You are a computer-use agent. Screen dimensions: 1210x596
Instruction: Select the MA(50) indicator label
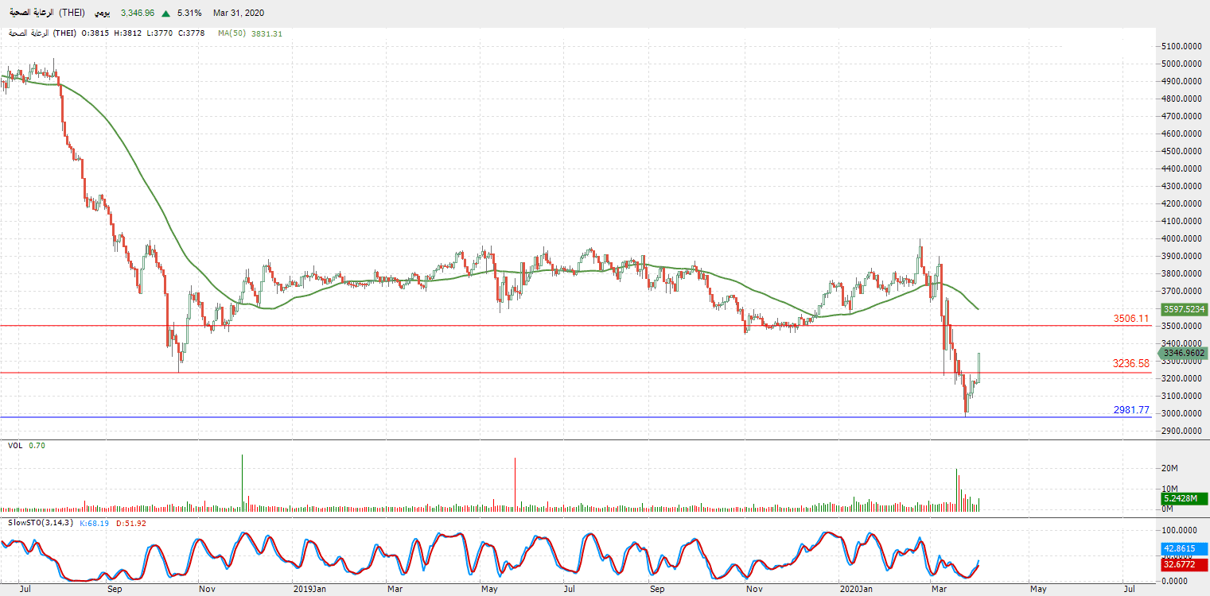pyautogui.click(x=233, y=33)
